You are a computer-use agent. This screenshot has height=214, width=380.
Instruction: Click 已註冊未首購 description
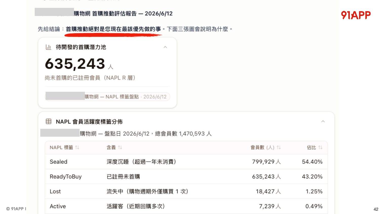point(123,177)
